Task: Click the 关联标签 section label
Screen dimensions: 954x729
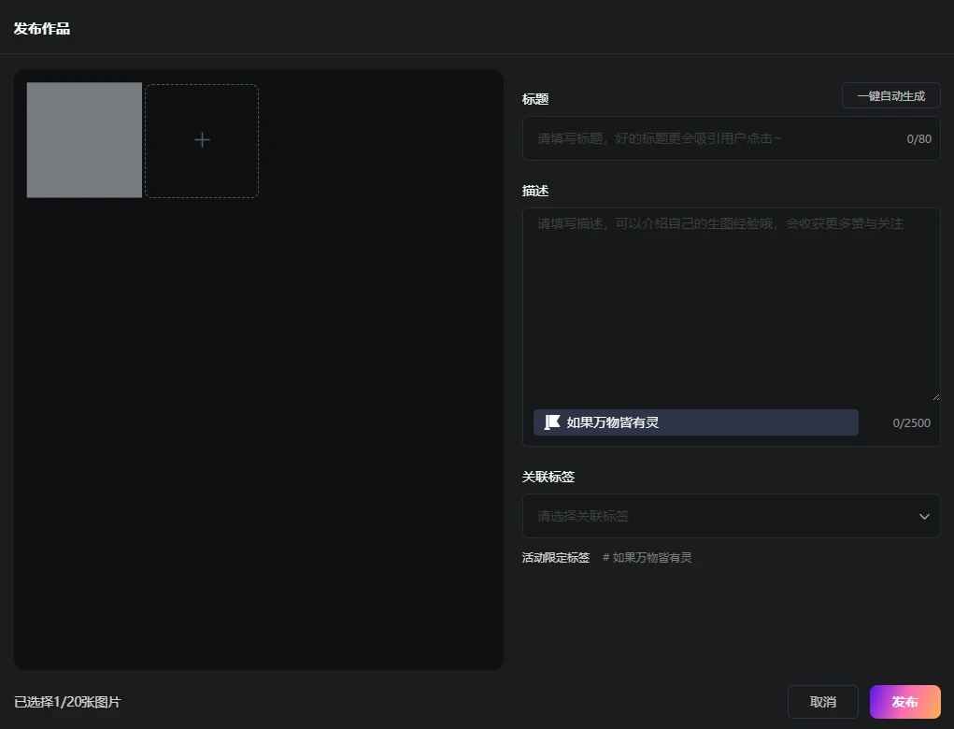Action: (x=548, y=477)
